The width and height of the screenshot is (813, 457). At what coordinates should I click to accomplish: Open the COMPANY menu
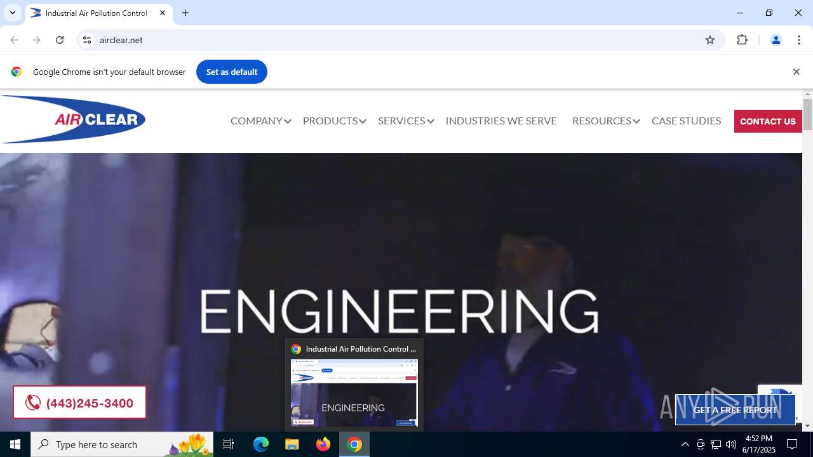256,121
